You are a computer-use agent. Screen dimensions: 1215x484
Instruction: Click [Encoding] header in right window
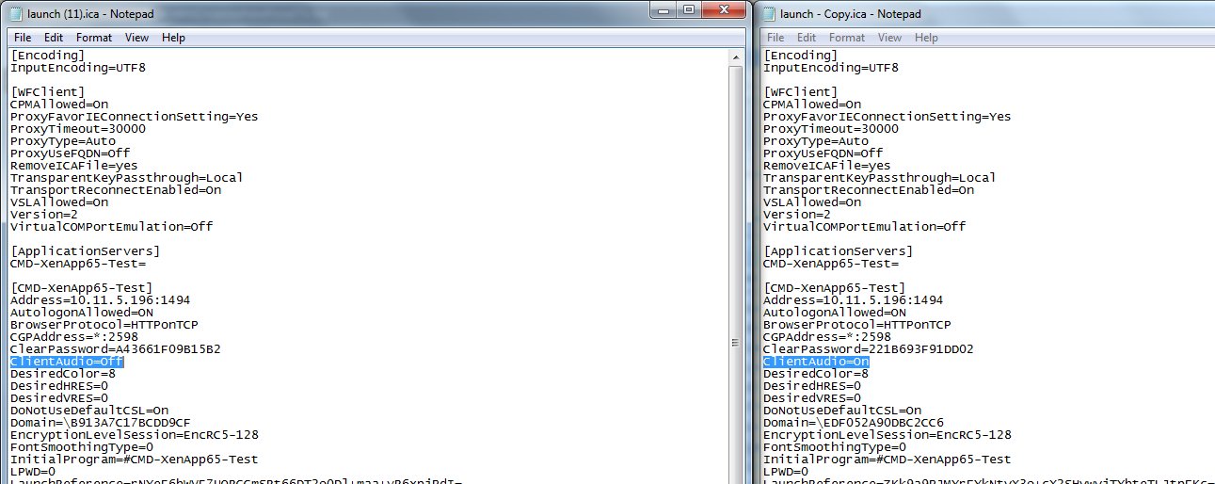point(801,56)
